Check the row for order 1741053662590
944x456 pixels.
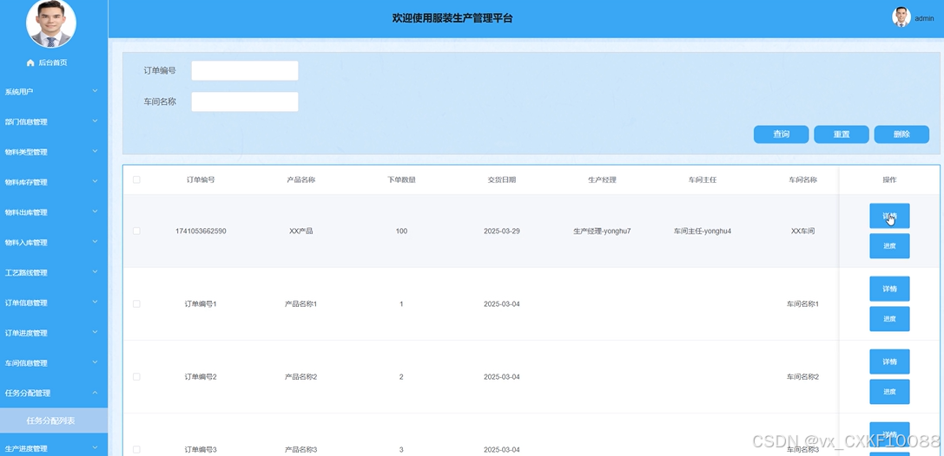pyautogui.click(x=136, y=231)
